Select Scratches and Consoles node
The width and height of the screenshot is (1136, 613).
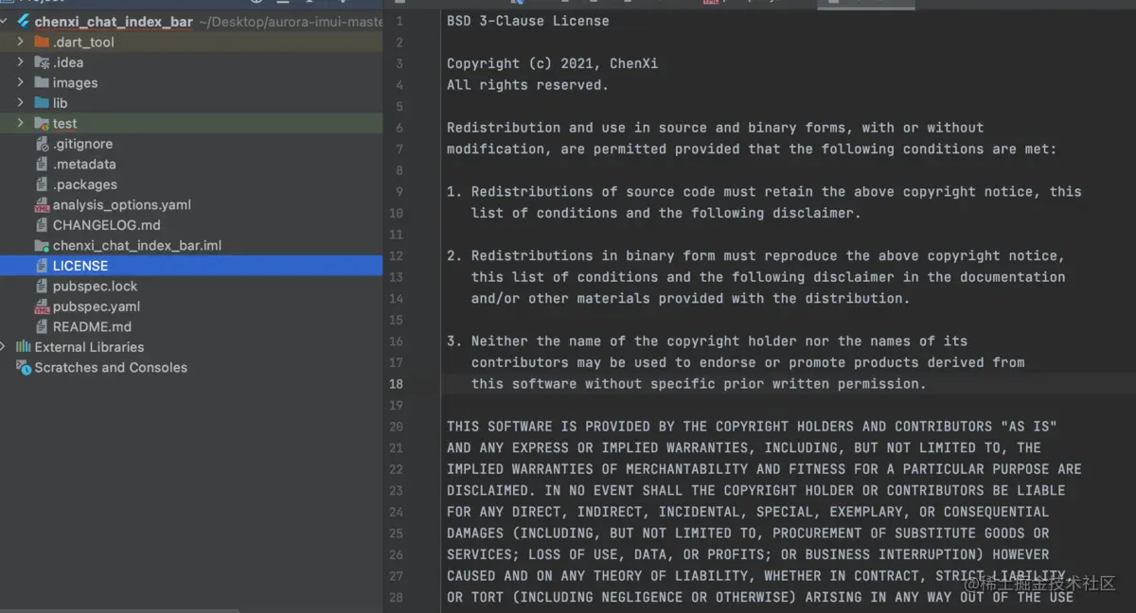point(111,368)
